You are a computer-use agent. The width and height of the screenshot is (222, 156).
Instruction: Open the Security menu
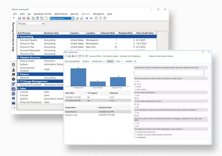coord(74,14)
